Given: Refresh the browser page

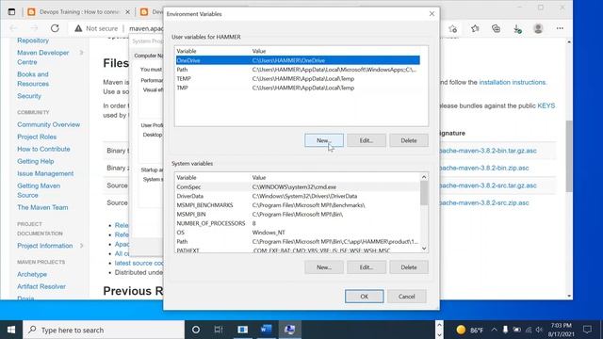Looking at the screenshot, I should click(55, 28).
